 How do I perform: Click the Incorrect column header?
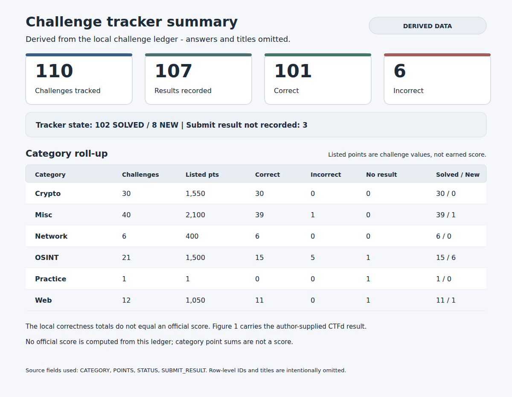point(326,175)
